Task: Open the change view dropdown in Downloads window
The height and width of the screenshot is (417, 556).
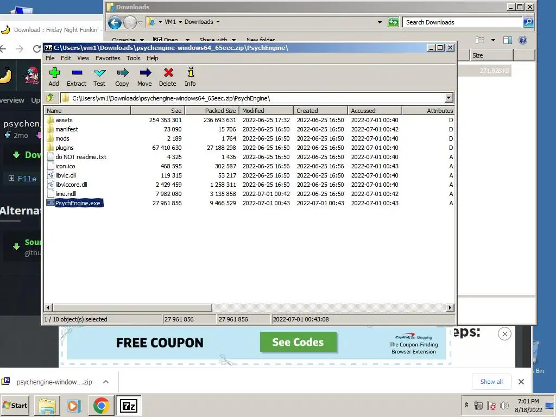Action: (493, 40)
